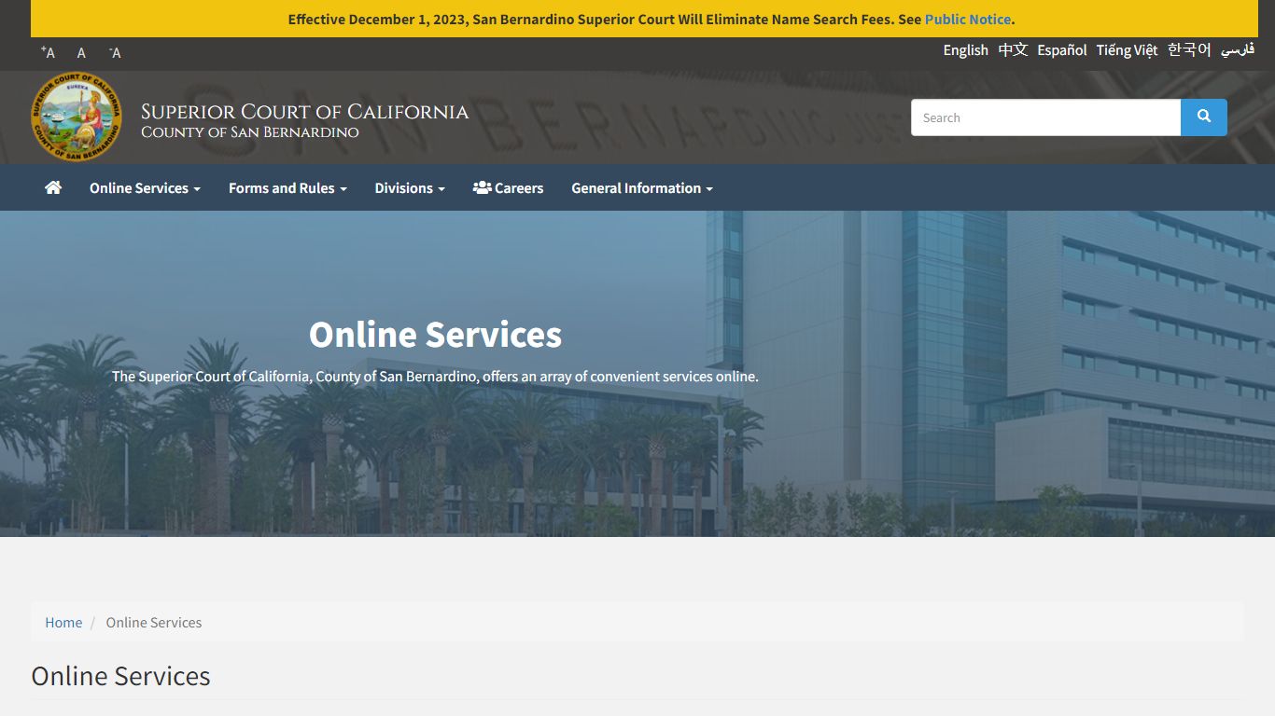Open the Divisions dropdown
The height and width of the screenshot is (716, 1275).
(410, 187)
